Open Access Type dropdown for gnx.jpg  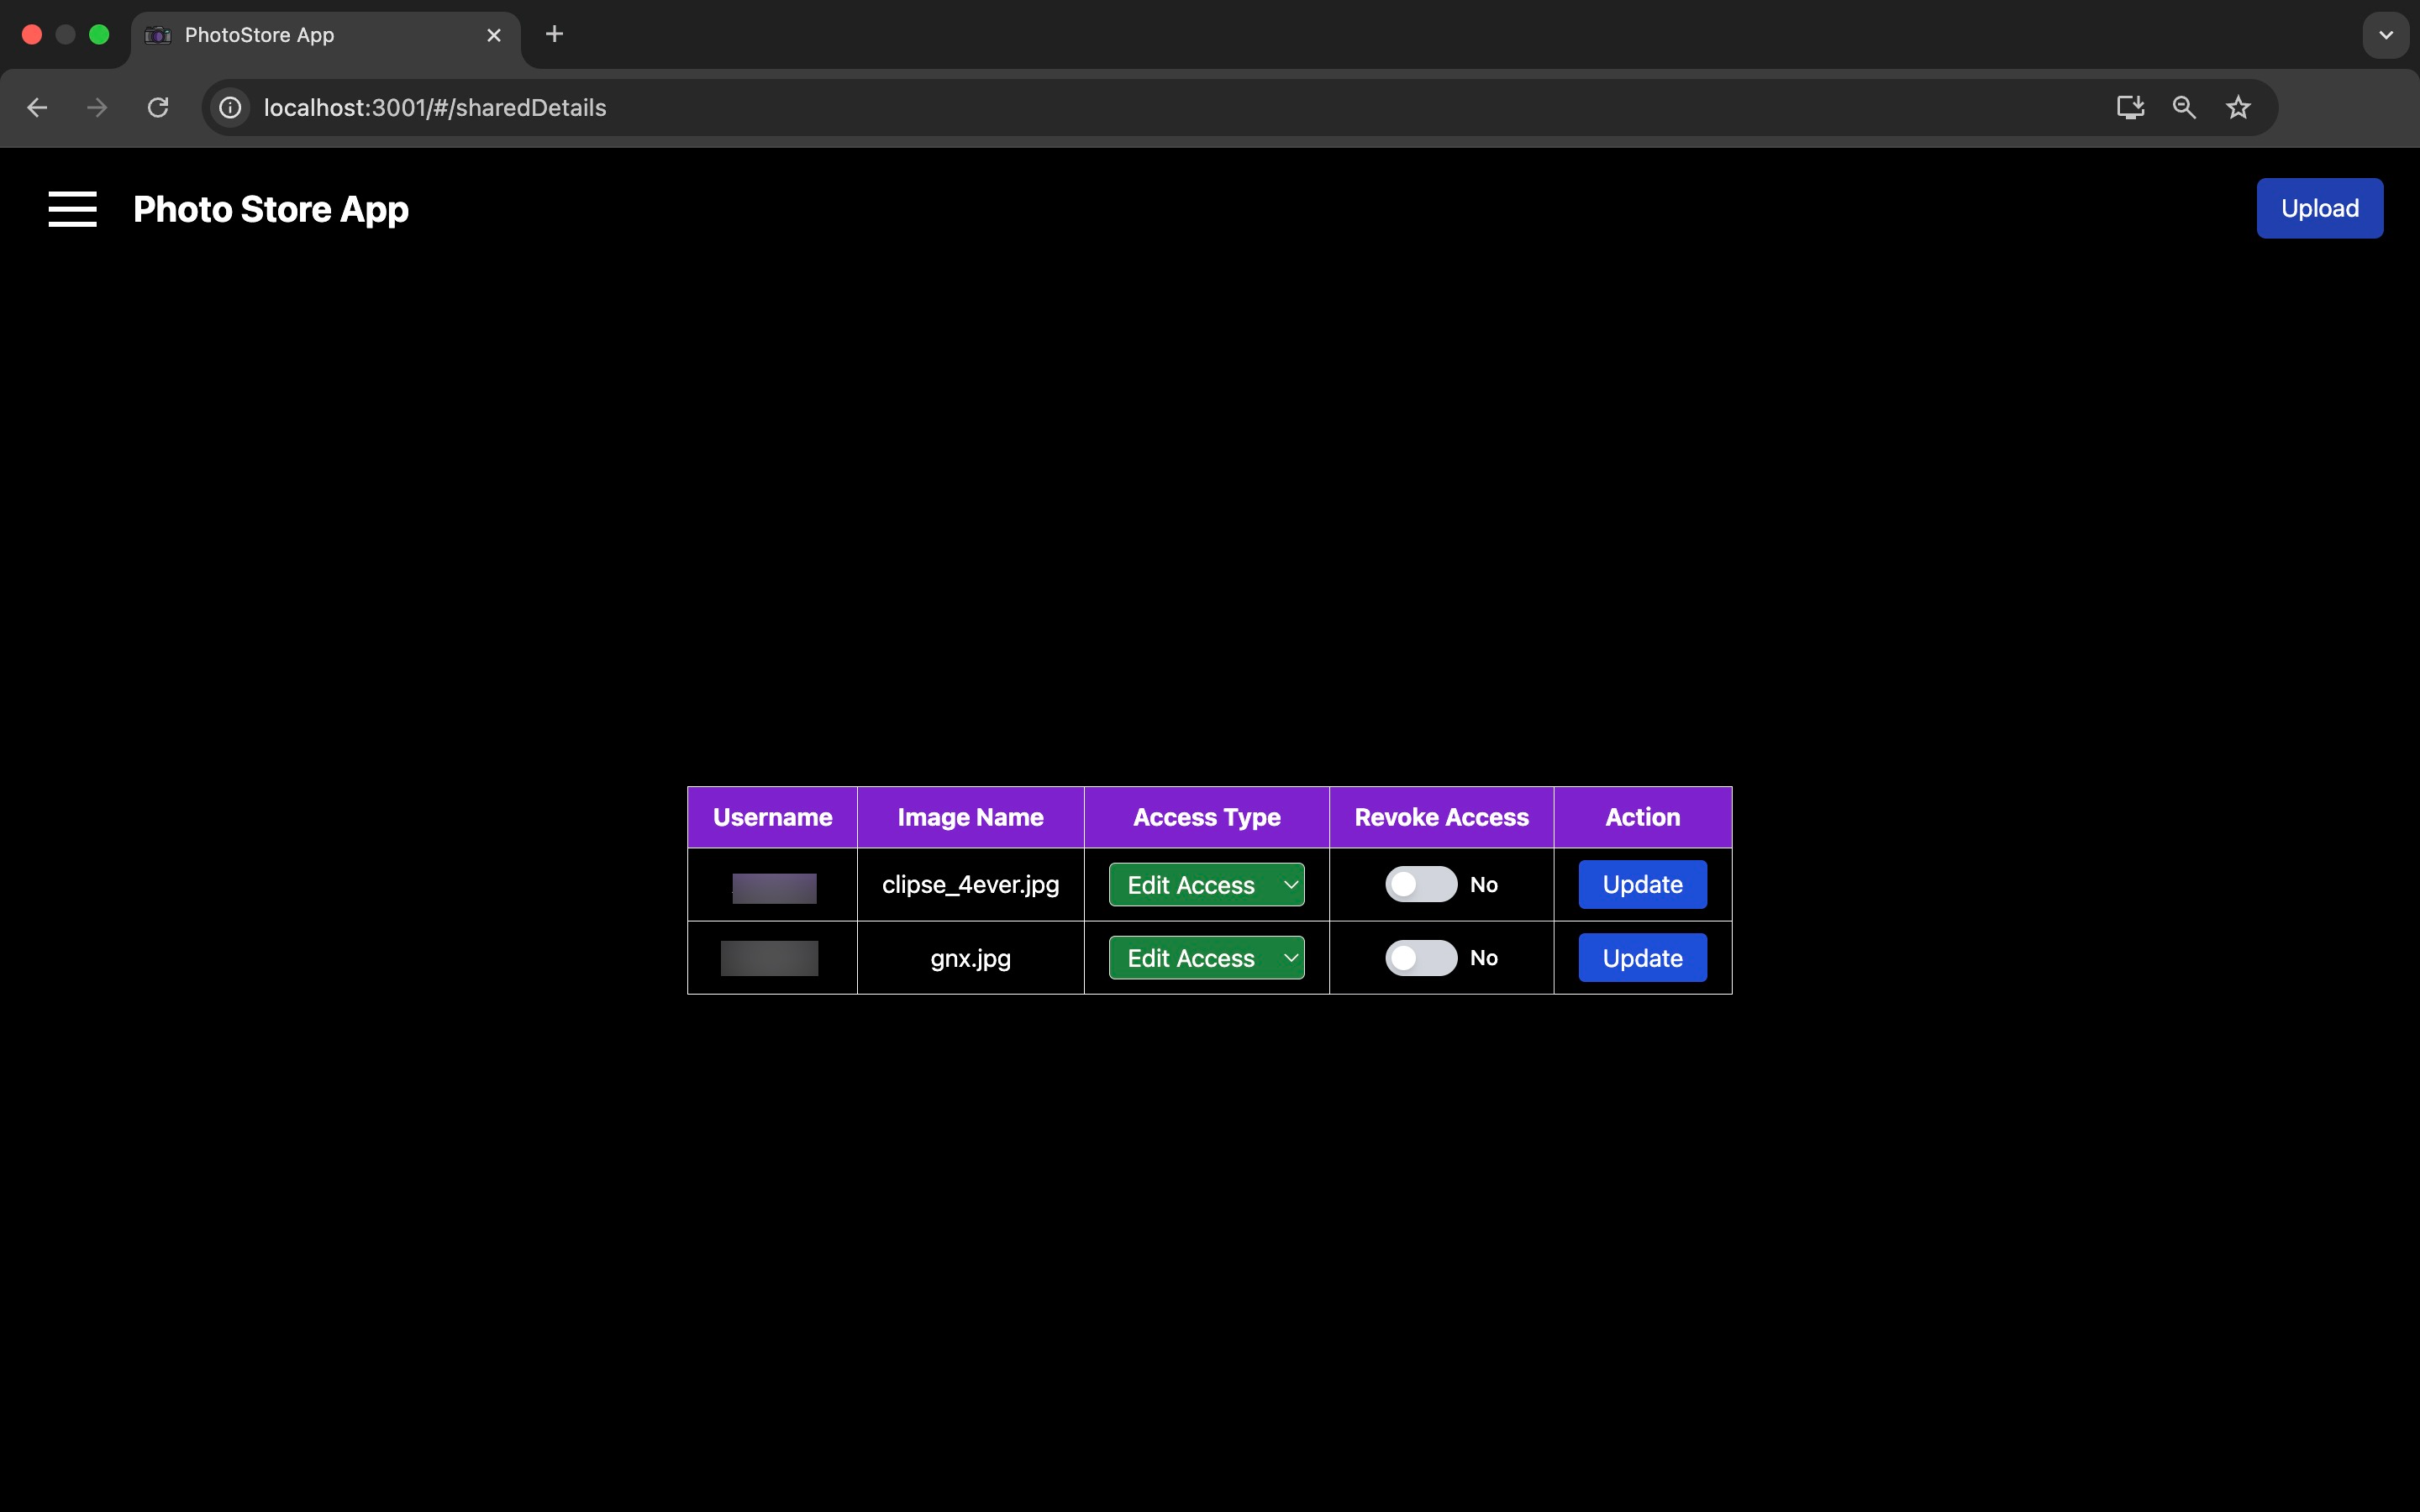tap(1206, 958)
